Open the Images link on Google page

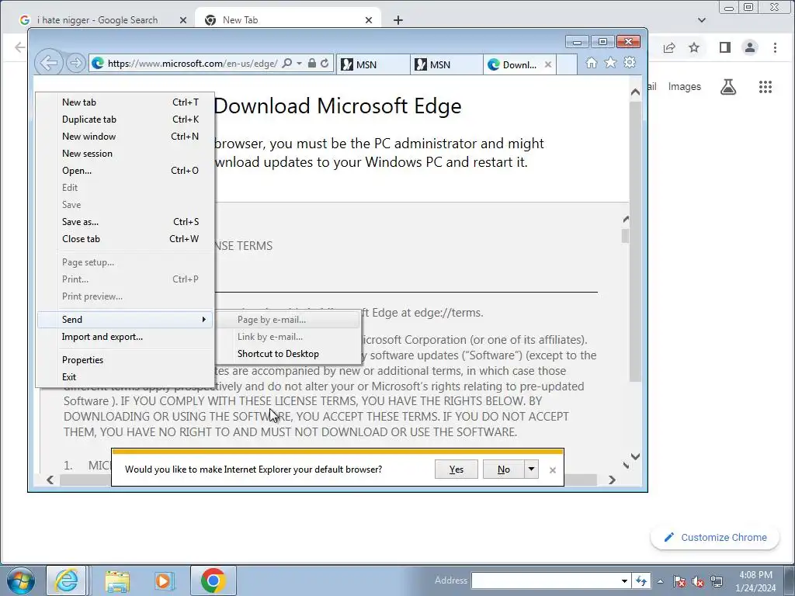(685, 87)
